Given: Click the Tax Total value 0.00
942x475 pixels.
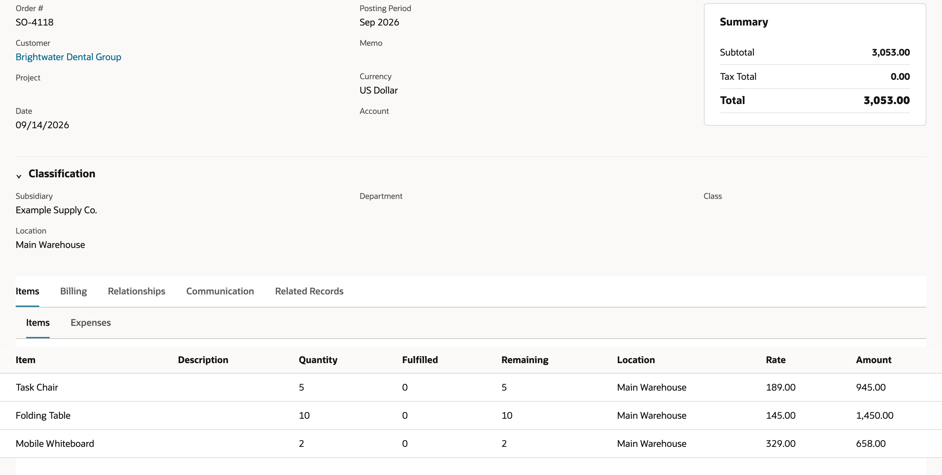Looking at the screenshot, I should [x=900, y=77].
